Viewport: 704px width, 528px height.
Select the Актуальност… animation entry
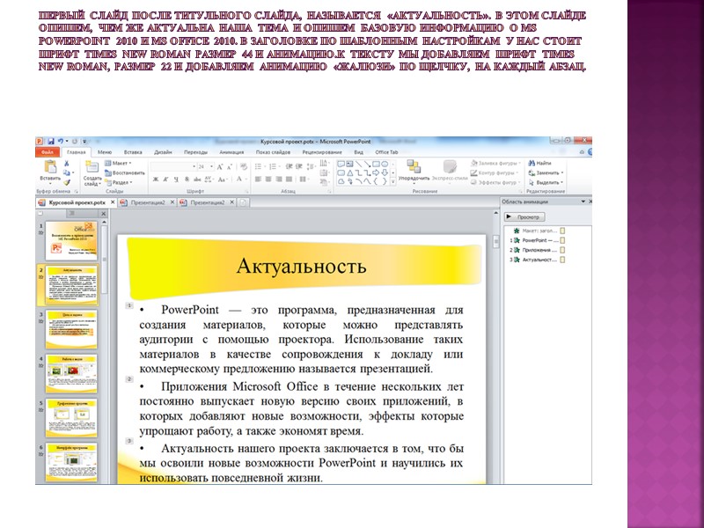point(537,260)
